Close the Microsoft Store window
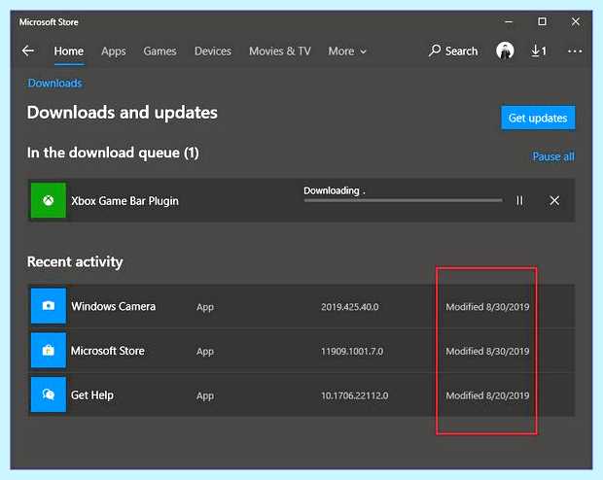Image resolution: width=603 pixels, height=480 pixels. 576,21
